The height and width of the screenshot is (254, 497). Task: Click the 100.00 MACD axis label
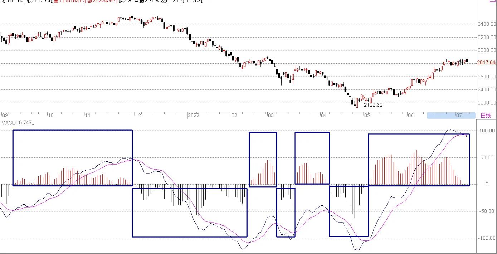[x=487, y=131]
